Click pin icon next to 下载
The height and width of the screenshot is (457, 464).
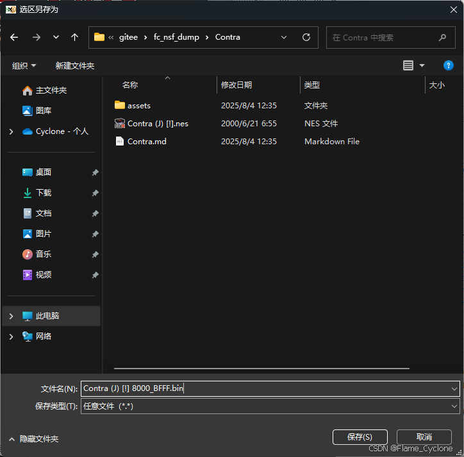click(95, 193)
